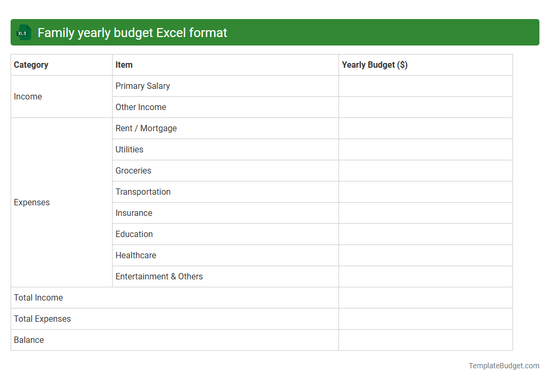Open the TemplateBudget.com website link
This screenshot has width=550, height=381.
point(505,365)
